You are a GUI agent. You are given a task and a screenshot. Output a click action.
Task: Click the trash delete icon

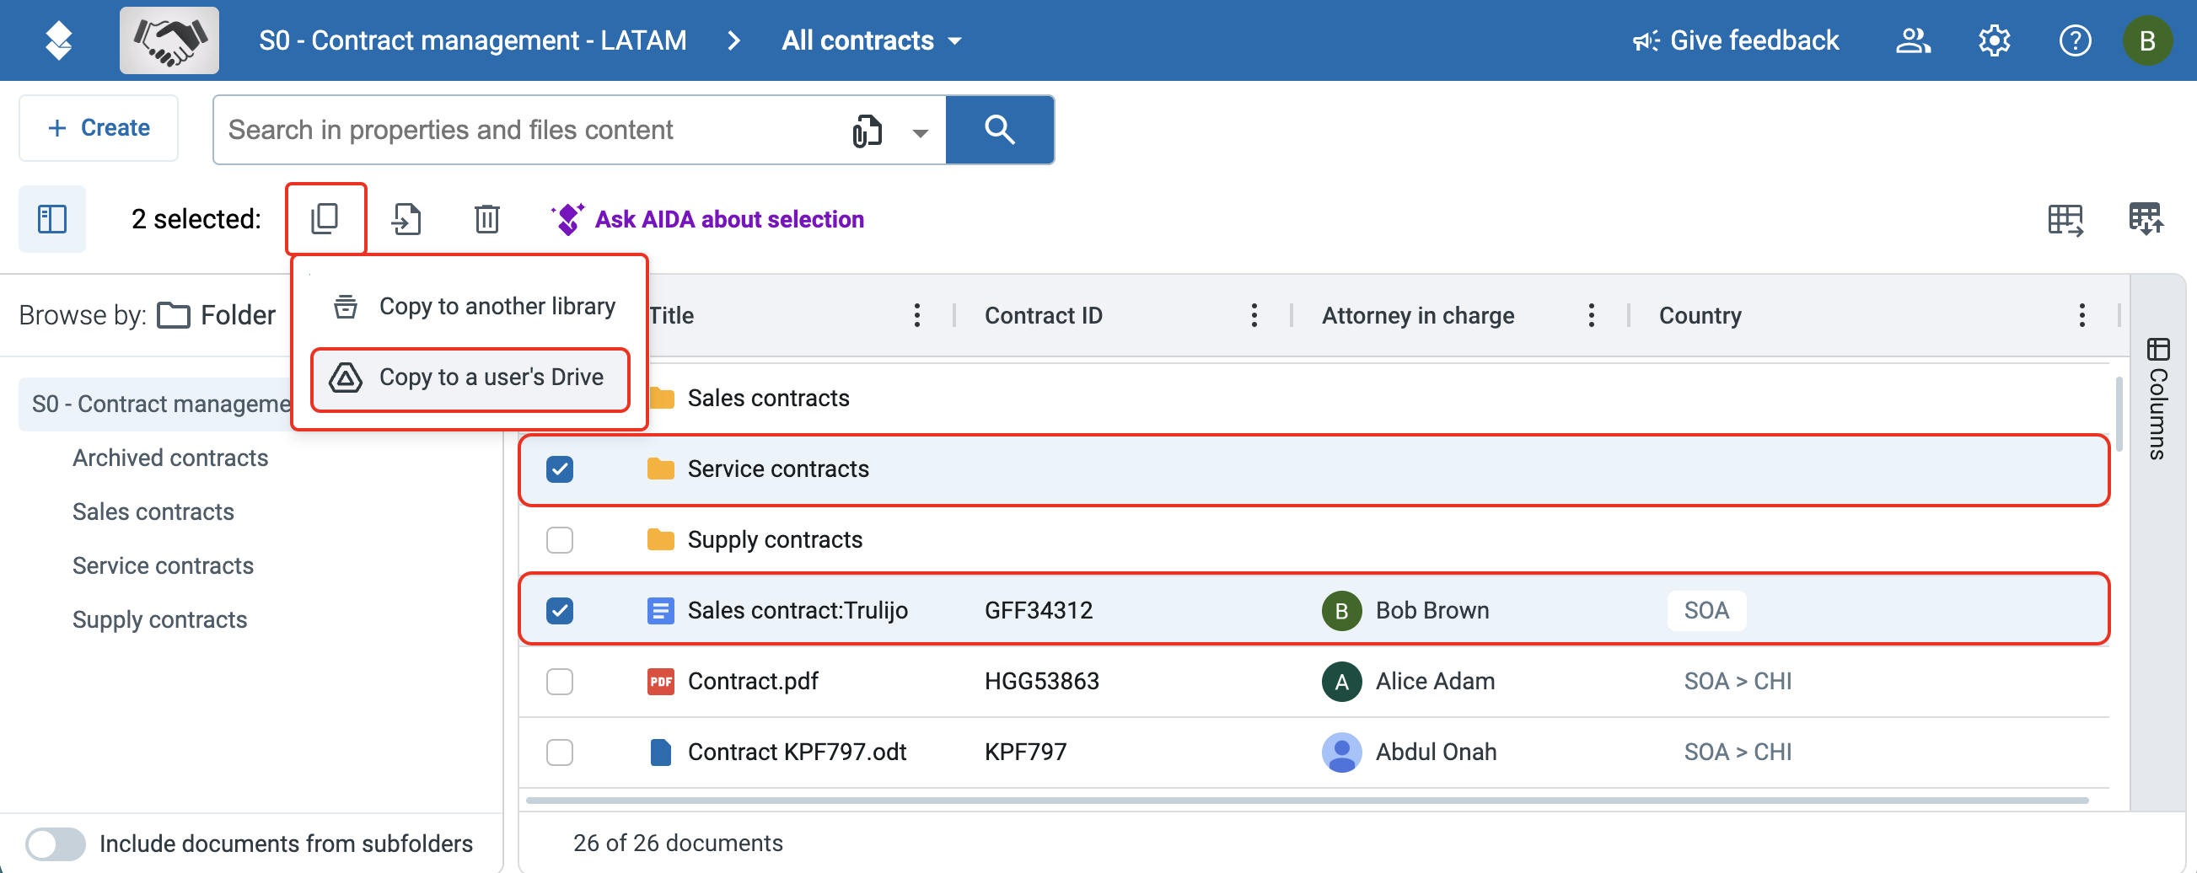487,219
